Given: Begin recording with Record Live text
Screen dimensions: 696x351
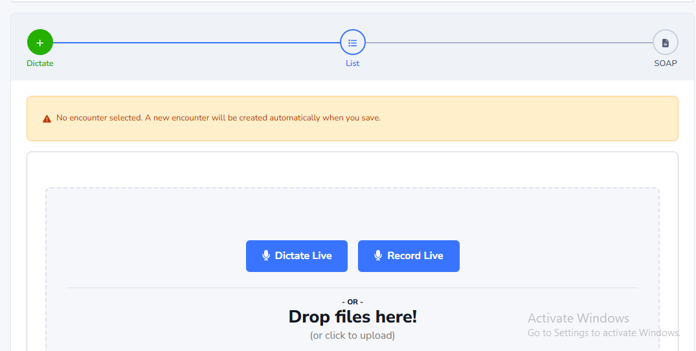Looking at the screenshot, I should [x=415, y=256].
